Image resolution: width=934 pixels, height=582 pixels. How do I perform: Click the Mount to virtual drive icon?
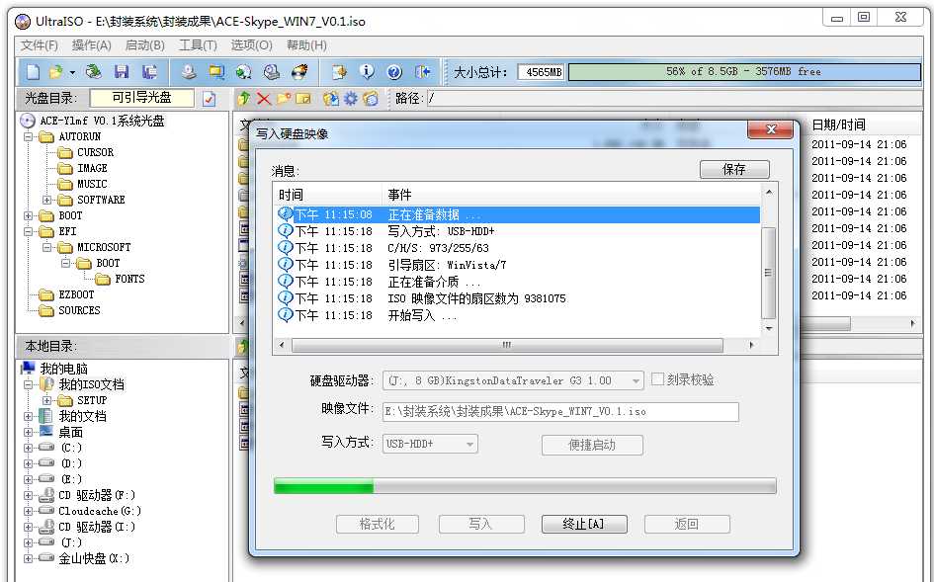pyautogui.click(x=272, y=72)
